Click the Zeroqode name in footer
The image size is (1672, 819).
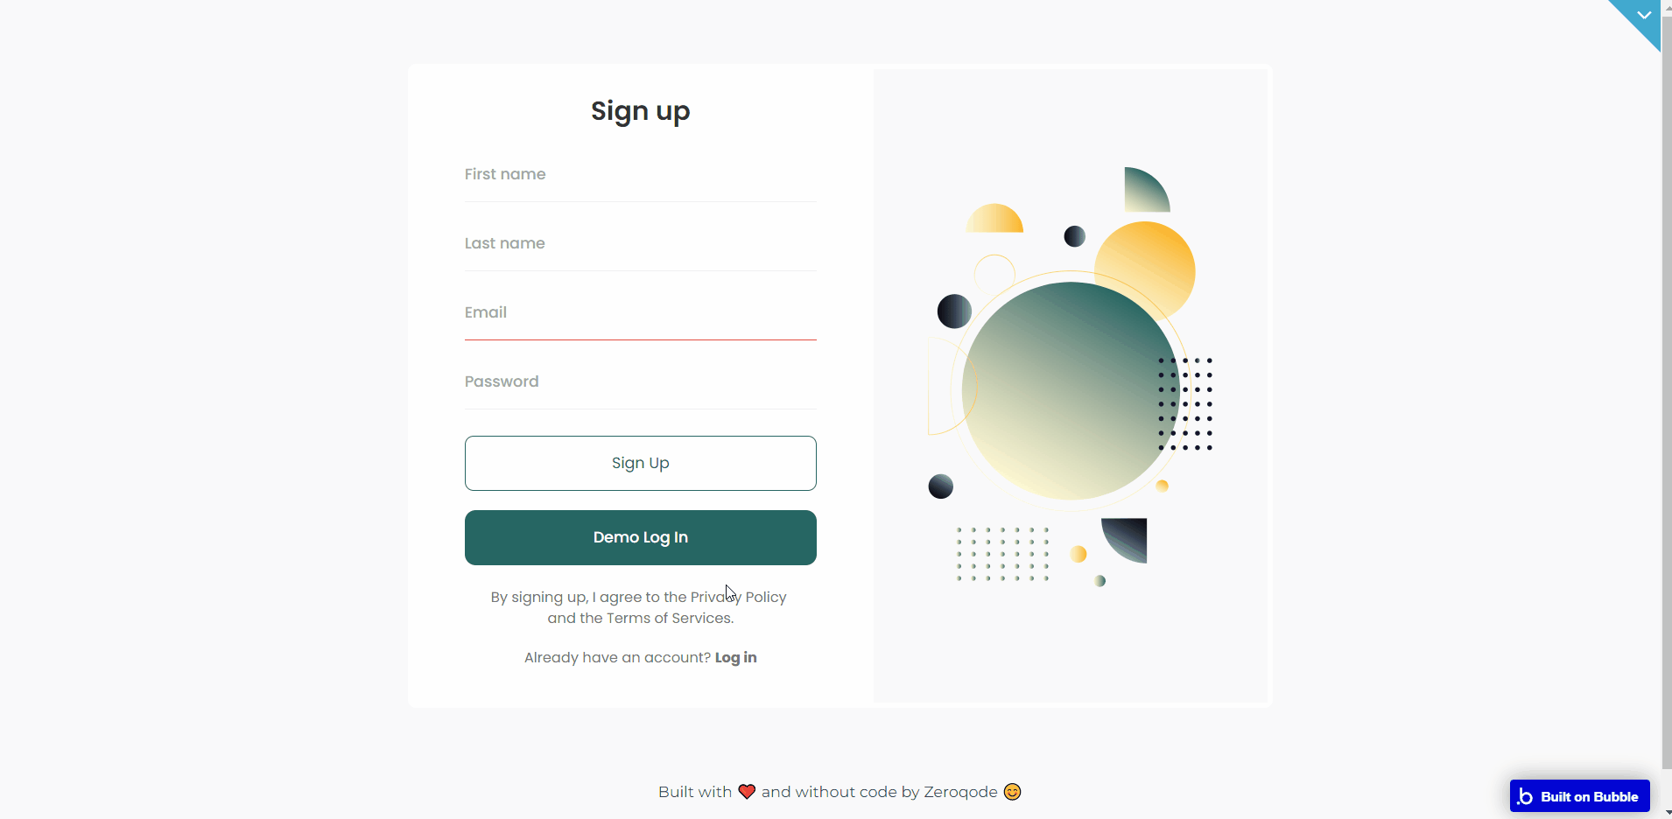pyautogui.click(x=960, y=792)
